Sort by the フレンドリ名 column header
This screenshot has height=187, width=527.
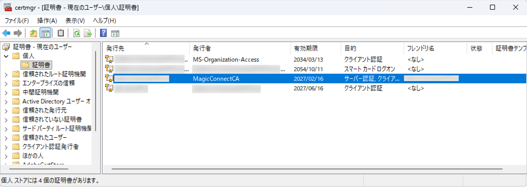[435, 48]
